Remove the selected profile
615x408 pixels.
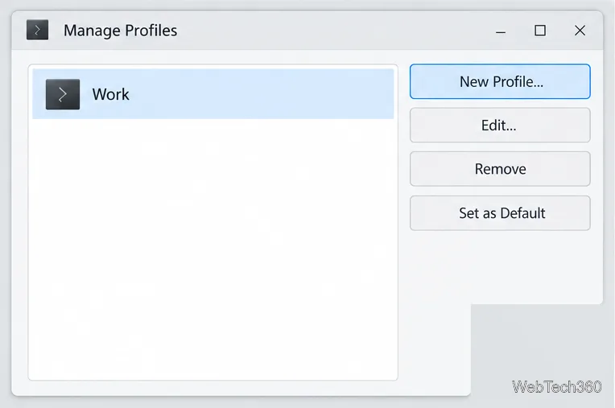click(x=500, y=169)
